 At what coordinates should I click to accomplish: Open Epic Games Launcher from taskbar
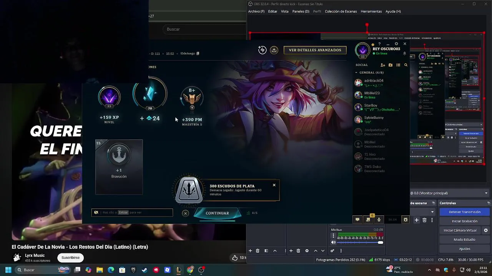click(x=133, y=270)
